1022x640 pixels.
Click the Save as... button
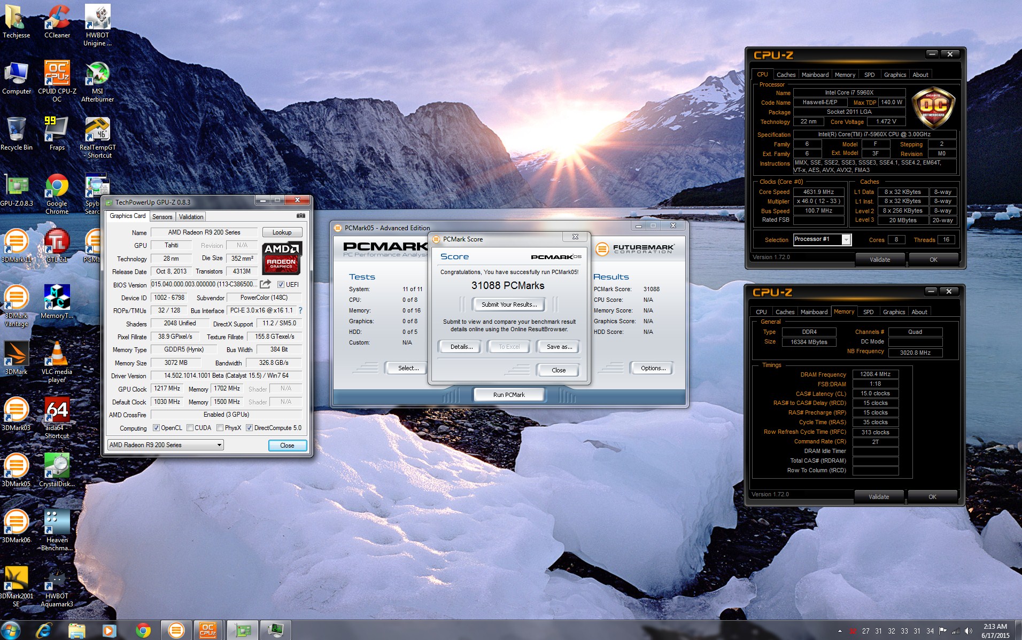[559, 347]
